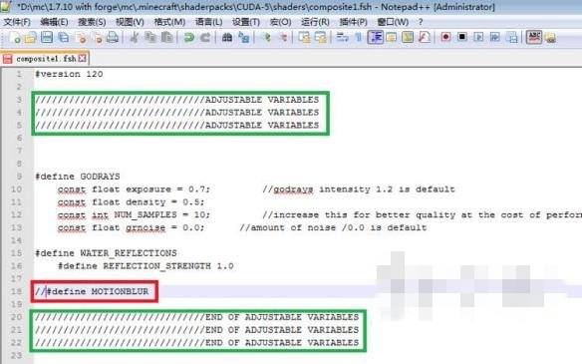Open the 编辑(E) menu
This screenshot has width=582, height=364.
tap(54, 22)
